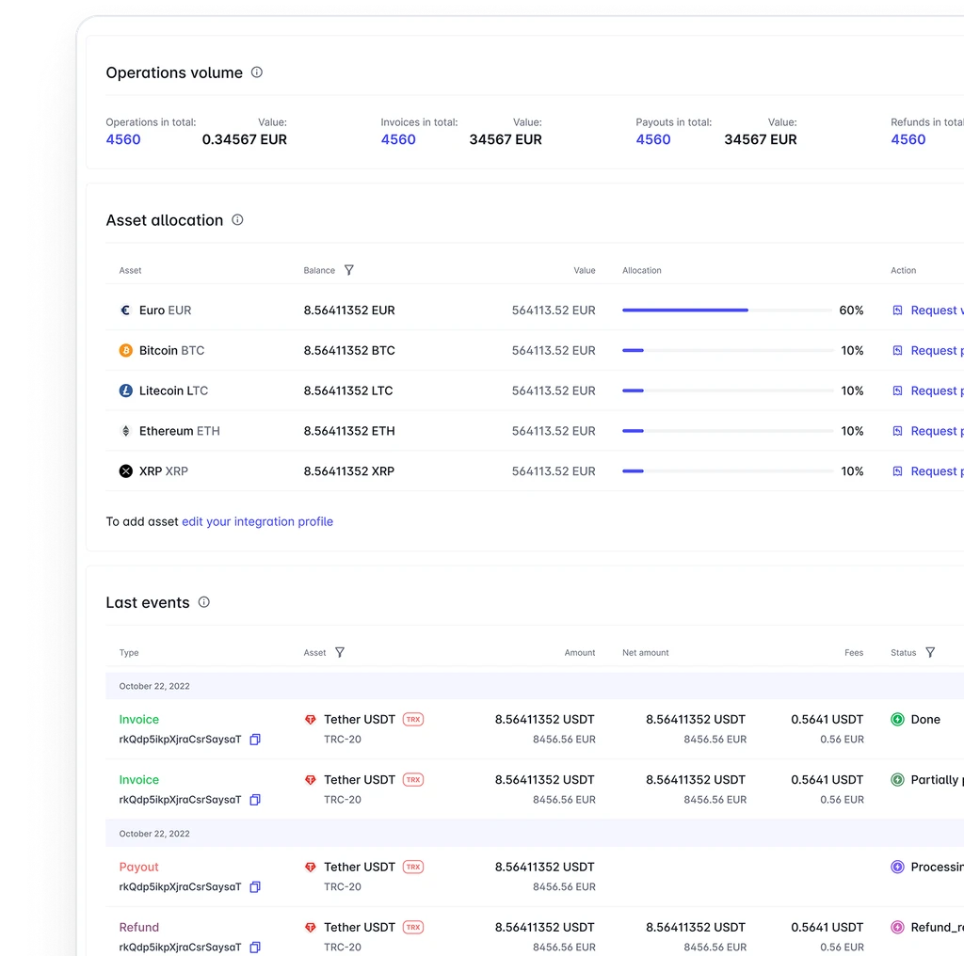The height and width of the screenshot is (956, 964).
Task: Click Request link in Ethereum row
Action: (x=937, y=431)
